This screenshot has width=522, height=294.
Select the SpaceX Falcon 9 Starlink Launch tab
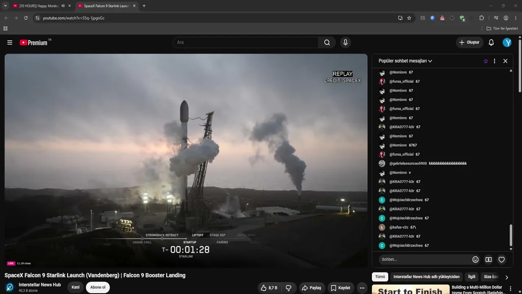(106, 6)
